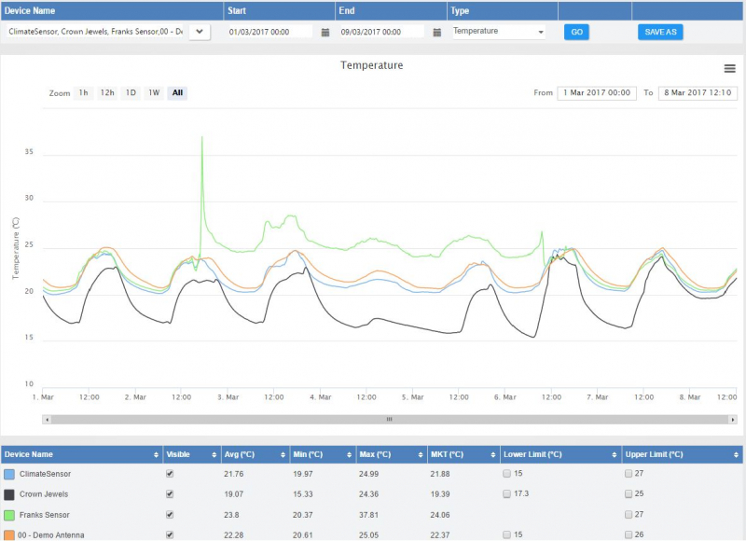Uncheck Visible for ClimateSensor
This screenshot has height=541, width=746.
170,474
